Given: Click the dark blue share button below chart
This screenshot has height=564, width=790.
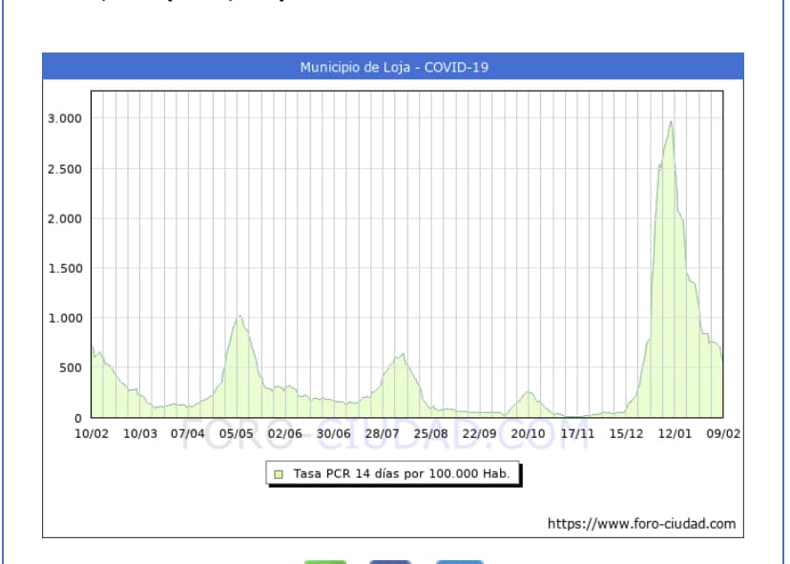Looking at the screenshot, I should coord(390,560).
